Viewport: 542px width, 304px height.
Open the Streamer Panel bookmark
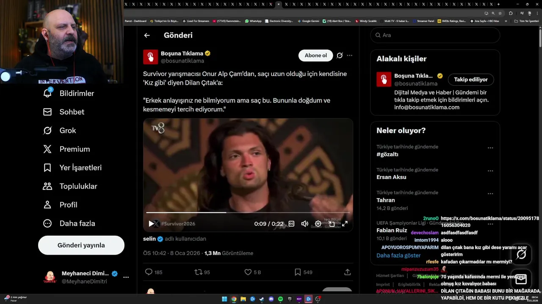[x=423, y=21]
